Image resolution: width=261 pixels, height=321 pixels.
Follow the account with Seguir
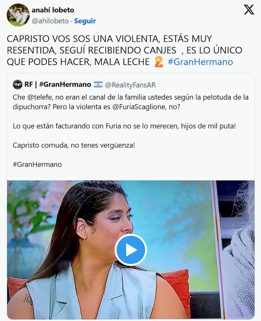coord(85,21)
